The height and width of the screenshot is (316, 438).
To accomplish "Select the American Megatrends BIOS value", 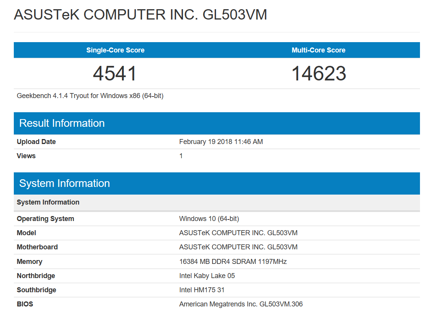I will (x=241, y=304).
